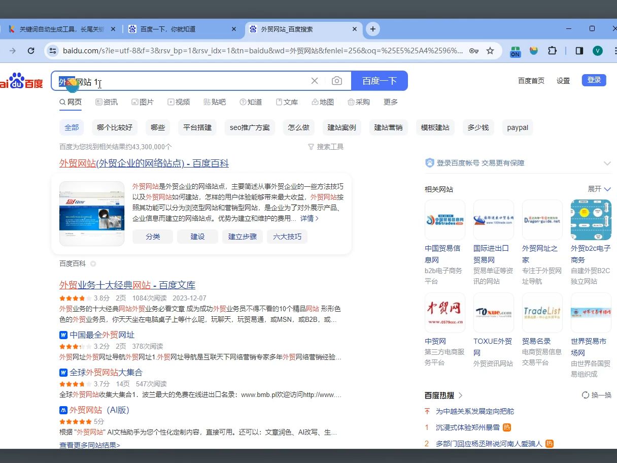
Task: Click the 百度百科 result thumbnail image
Action: [92, 214]
